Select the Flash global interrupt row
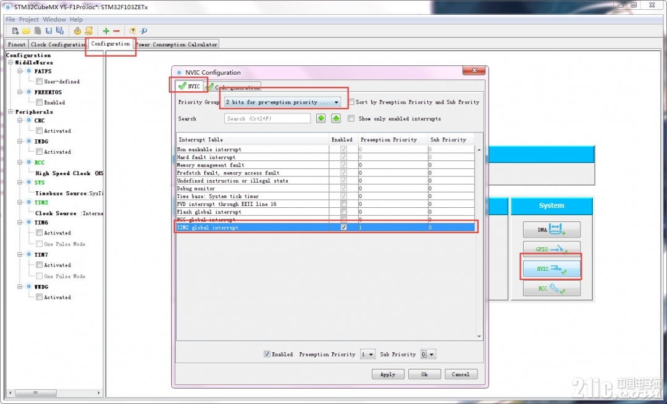667x404 pixels. click(x=325, y=212)
